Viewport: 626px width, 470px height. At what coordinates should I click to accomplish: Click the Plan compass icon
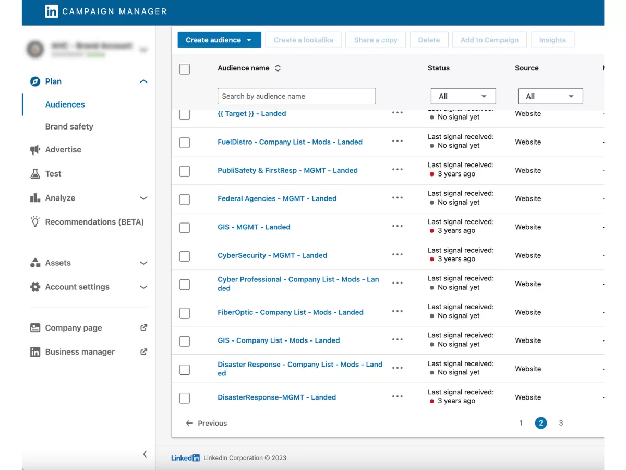[35, 81]
